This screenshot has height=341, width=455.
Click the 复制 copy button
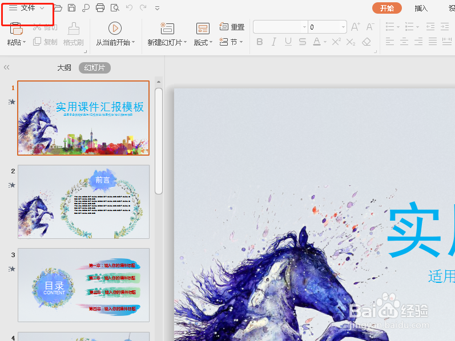point(45,42)
